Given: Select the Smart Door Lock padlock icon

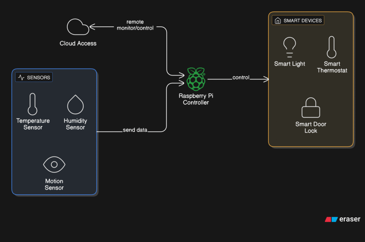Looking at the screenshot, I should 311,108.
